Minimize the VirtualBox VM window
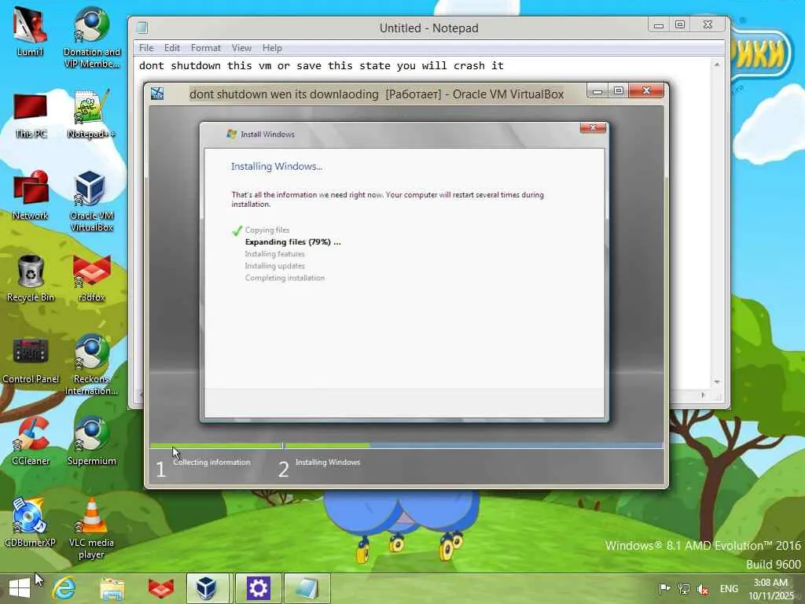The width and height of the screenshot is (805, 604). pos(597,91)
